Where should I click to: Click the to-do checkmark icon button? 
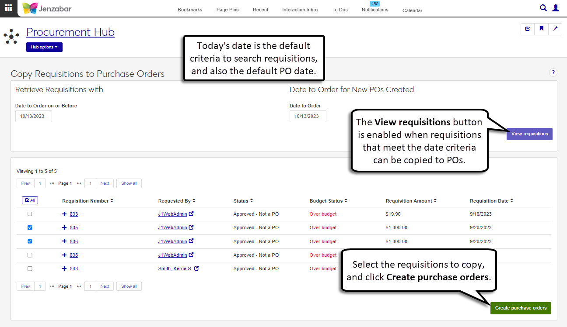(528, 29)
